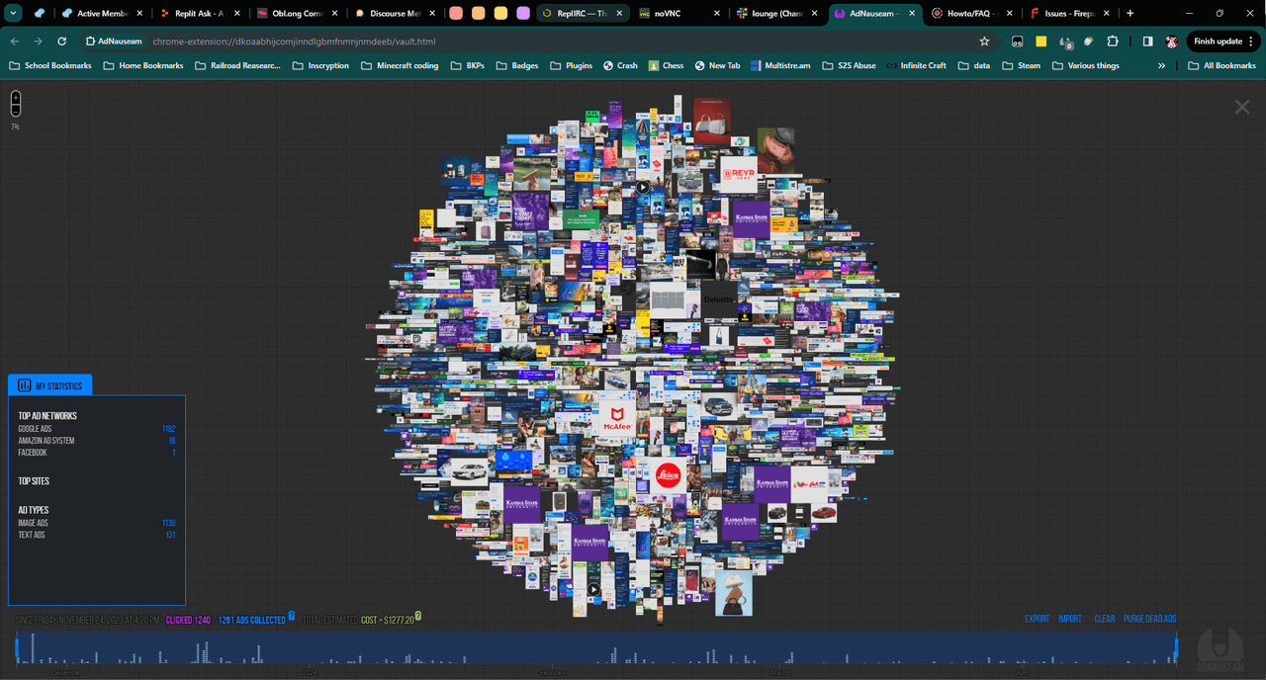Close the ad vault with the X
The image size is (1266, 680).
1241,107
